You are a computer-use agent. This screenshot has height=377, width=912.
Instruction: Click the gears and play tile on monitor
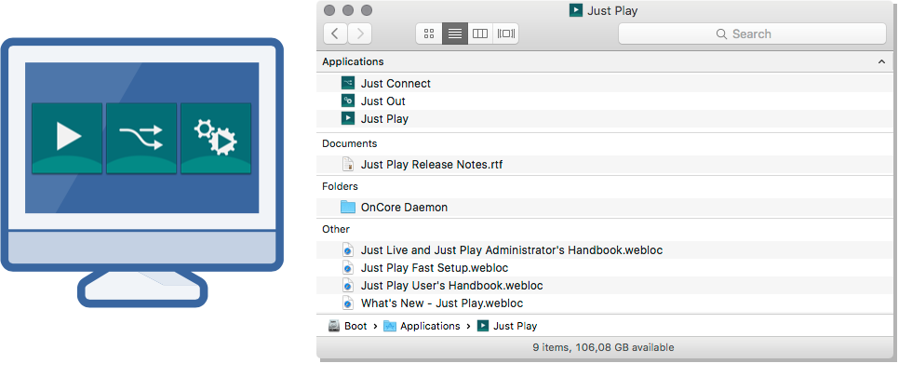[216, 139]
